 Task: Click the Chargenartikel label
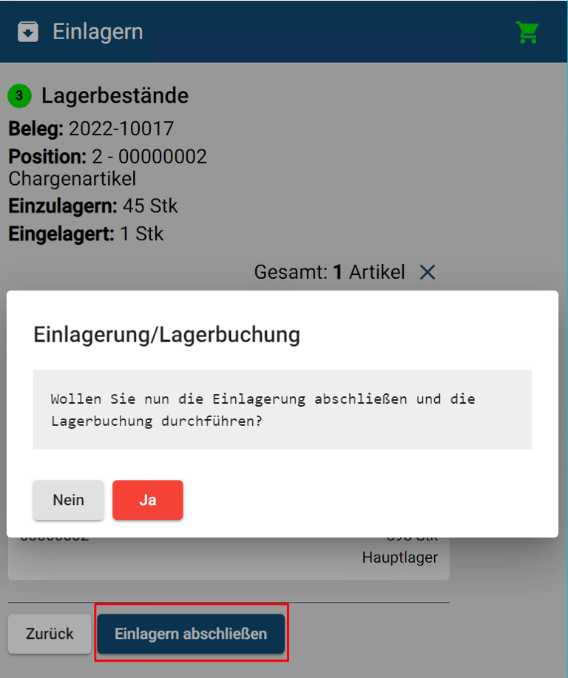click(x=72, y=179)
